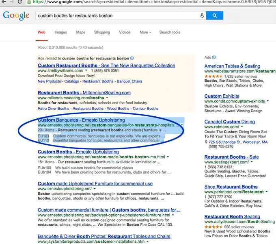Click info icon beside 'Ads related to' heading
This screenshot has width=276, height=244.
pos(132,58)
